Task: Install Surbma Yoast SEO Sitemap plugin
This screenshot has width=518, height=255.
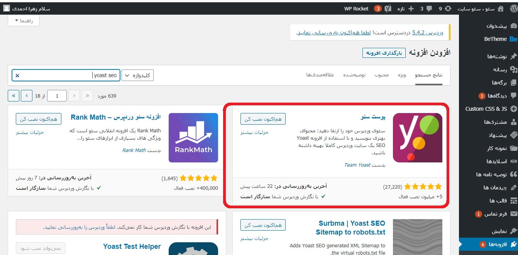Action: pos(263,225)
